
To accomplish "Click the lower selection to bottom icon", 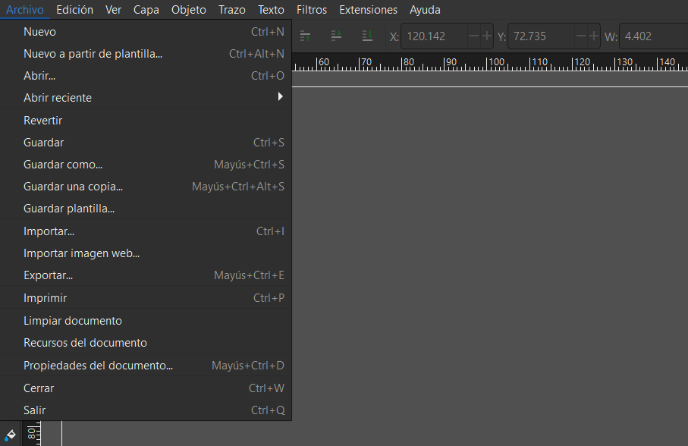I will pyautogui.click(x=367, y=36).
